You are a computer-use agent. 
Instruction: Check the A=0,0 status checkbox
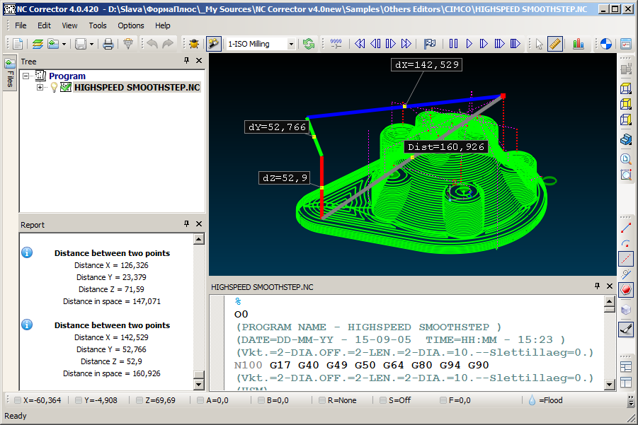coord(200,400)
